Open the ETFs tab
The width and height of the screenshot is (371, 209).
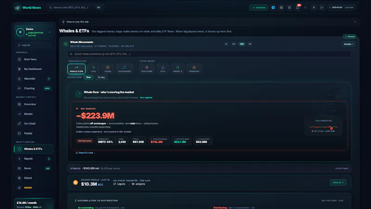coord(163,69)
